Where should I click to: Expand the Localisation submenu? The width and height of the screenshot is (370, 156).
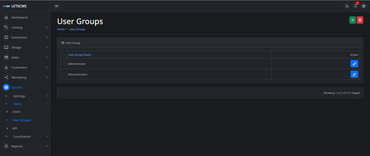pyautogui.click(x=25, y=137)
